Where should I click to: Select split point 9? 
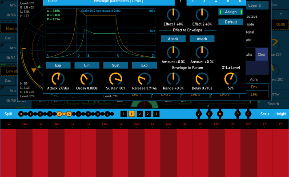107,114
